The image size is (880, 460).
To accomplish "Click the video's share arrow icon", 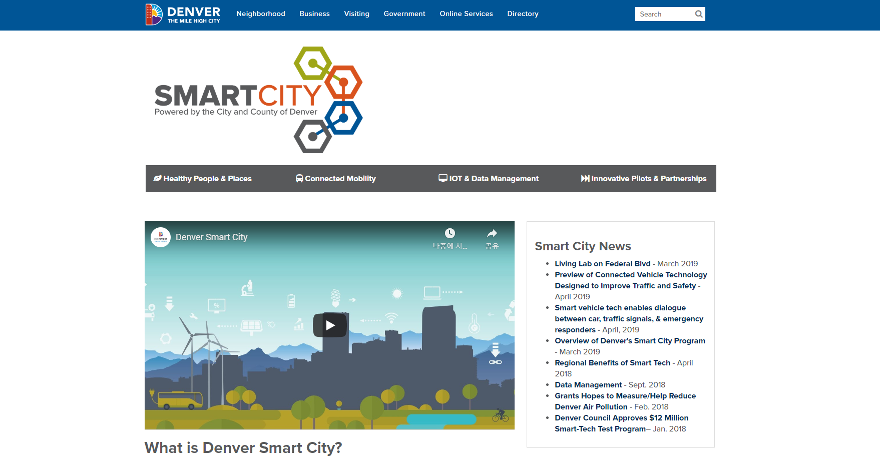I will point(492,233).
